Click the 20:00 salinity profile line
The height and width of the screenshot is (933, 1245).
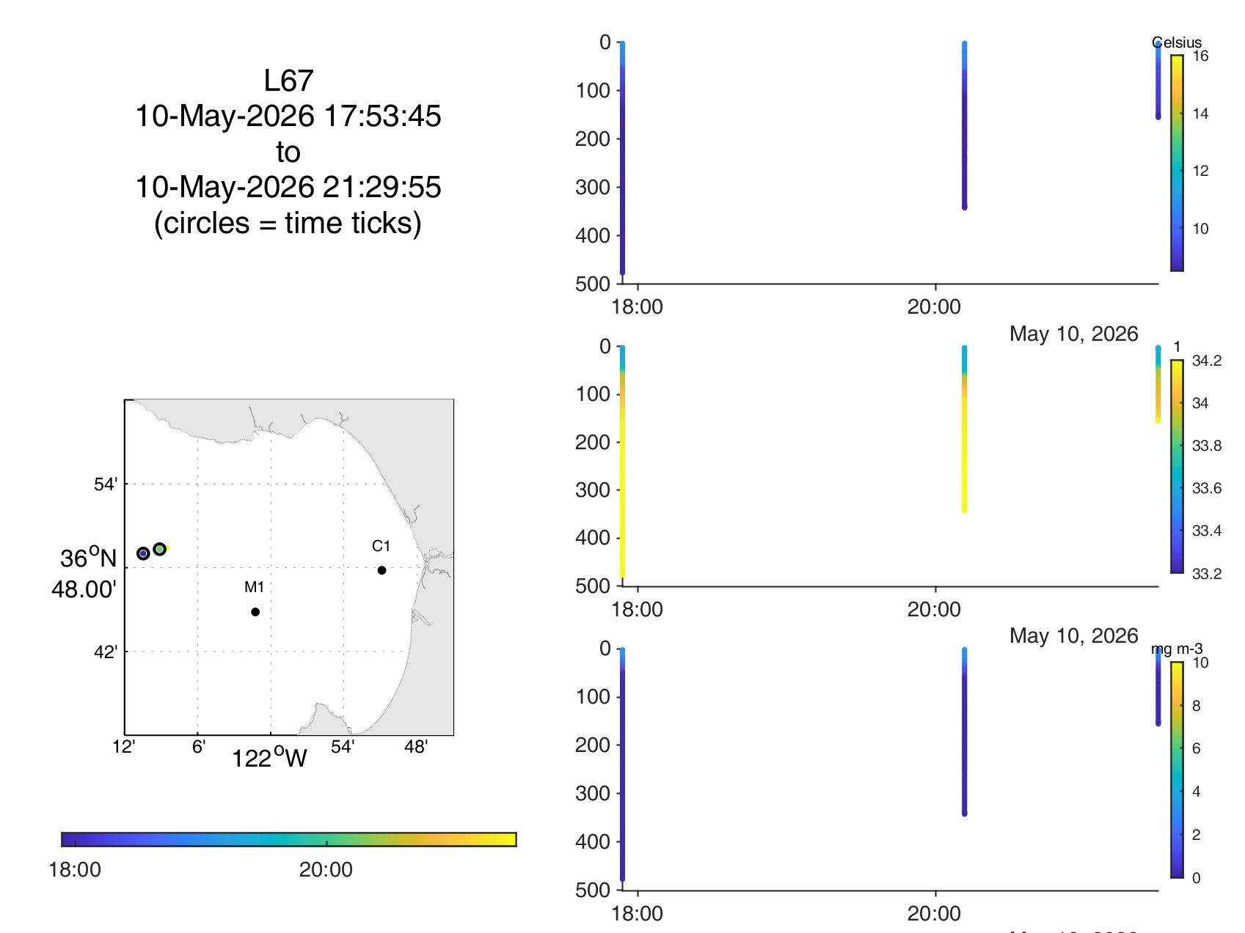pyautogui.click(x=964, y=429)
